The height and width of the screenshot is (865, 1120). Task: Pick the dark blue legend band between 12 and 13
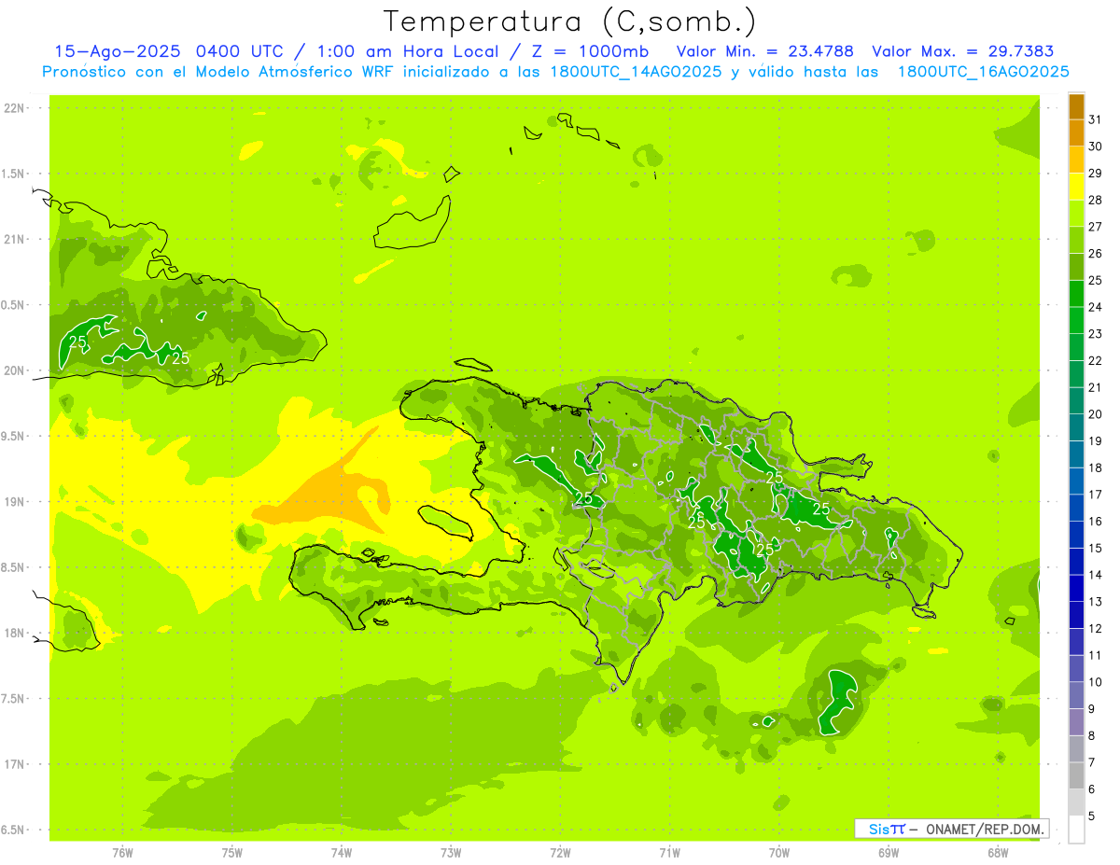pos(1076,615)
